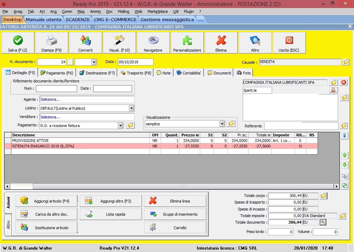Open the Documenti tab
Screen dimensions: 354x252
point(220,73)
